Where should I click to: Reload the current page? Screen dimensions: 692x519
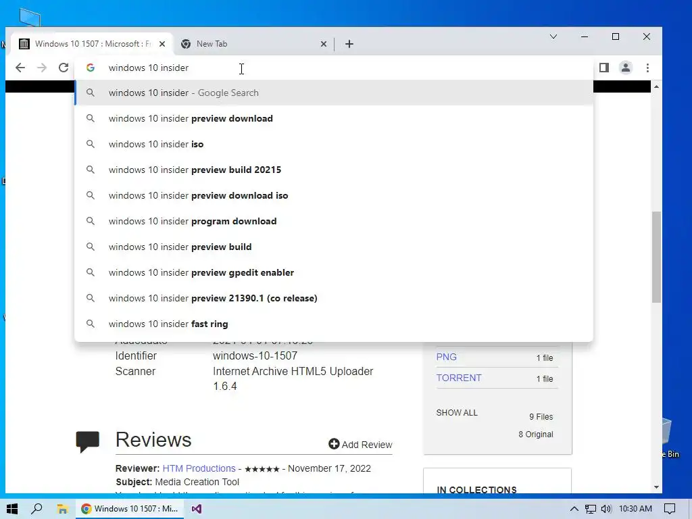pos(64,68)
